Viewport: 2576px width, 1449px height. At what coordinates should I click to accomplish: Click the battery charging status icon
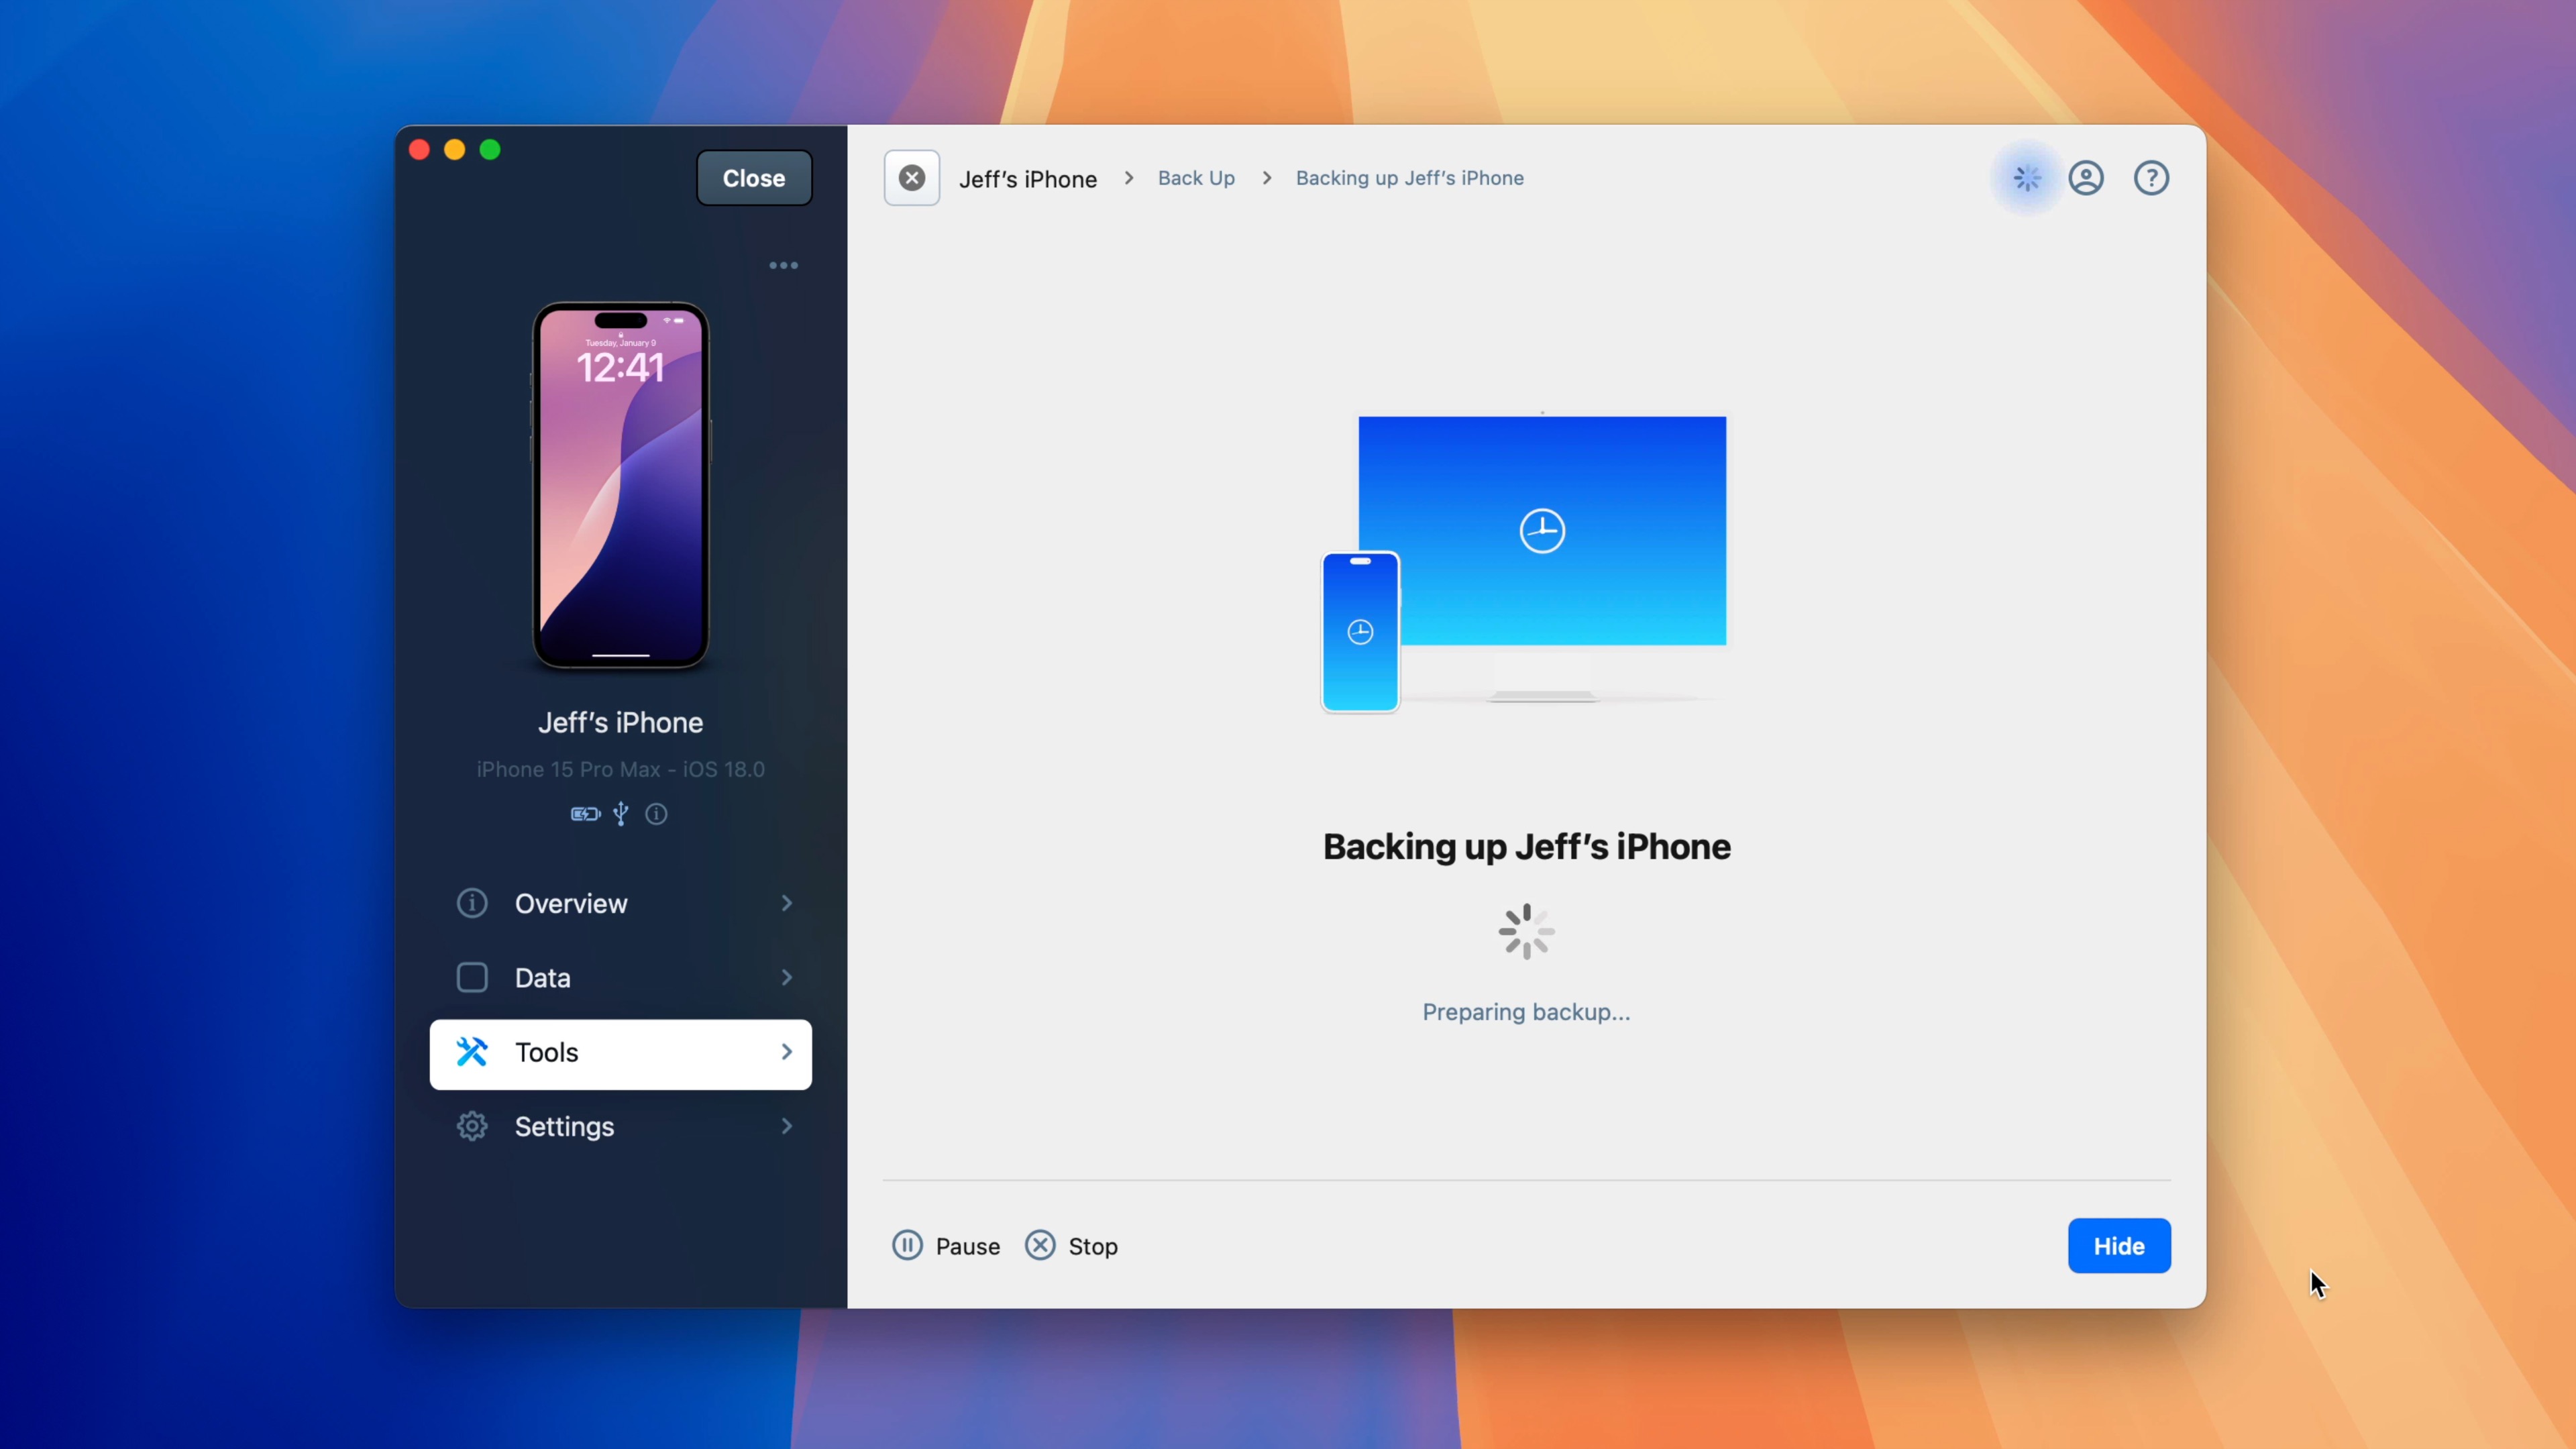pos(585,814)
